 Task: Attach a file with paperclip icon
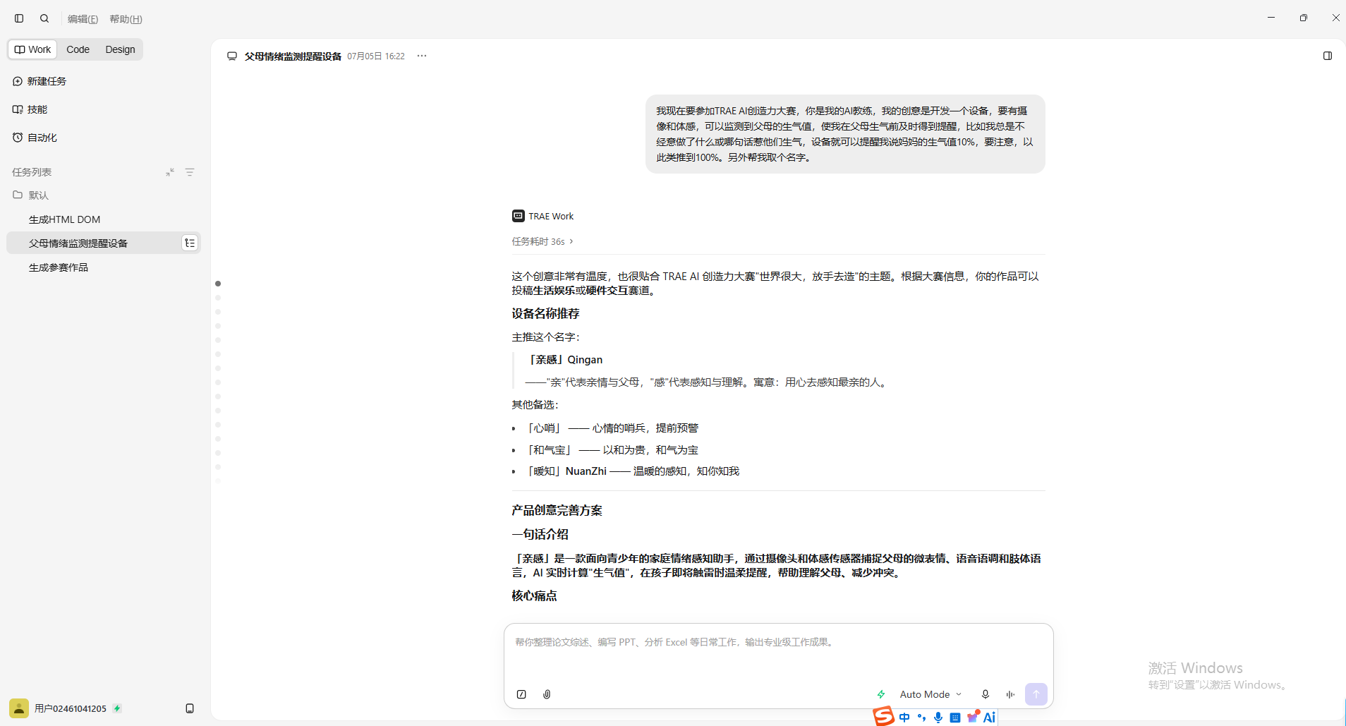(547, 694)
